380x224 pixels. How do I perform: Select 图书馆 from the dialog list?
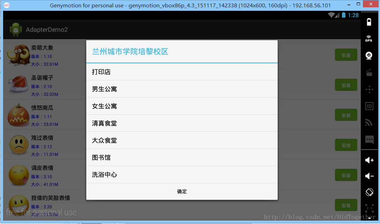pos(182,157)
